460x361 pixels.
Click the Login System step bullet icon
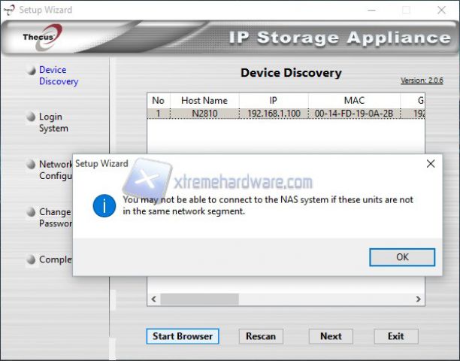[x=31, y=117]
